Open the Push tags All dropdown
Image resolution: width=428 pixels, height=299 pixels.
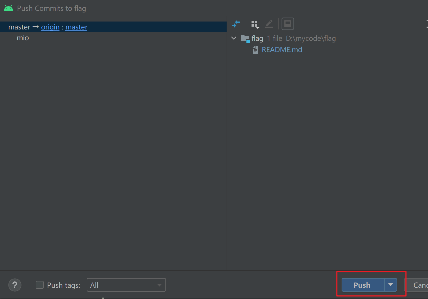pos(126,285)
